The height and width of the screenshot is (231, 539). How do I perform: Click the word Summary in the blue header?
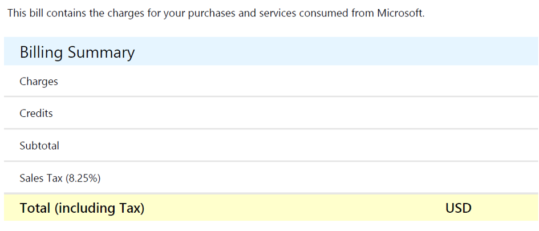tap(101, 53)
